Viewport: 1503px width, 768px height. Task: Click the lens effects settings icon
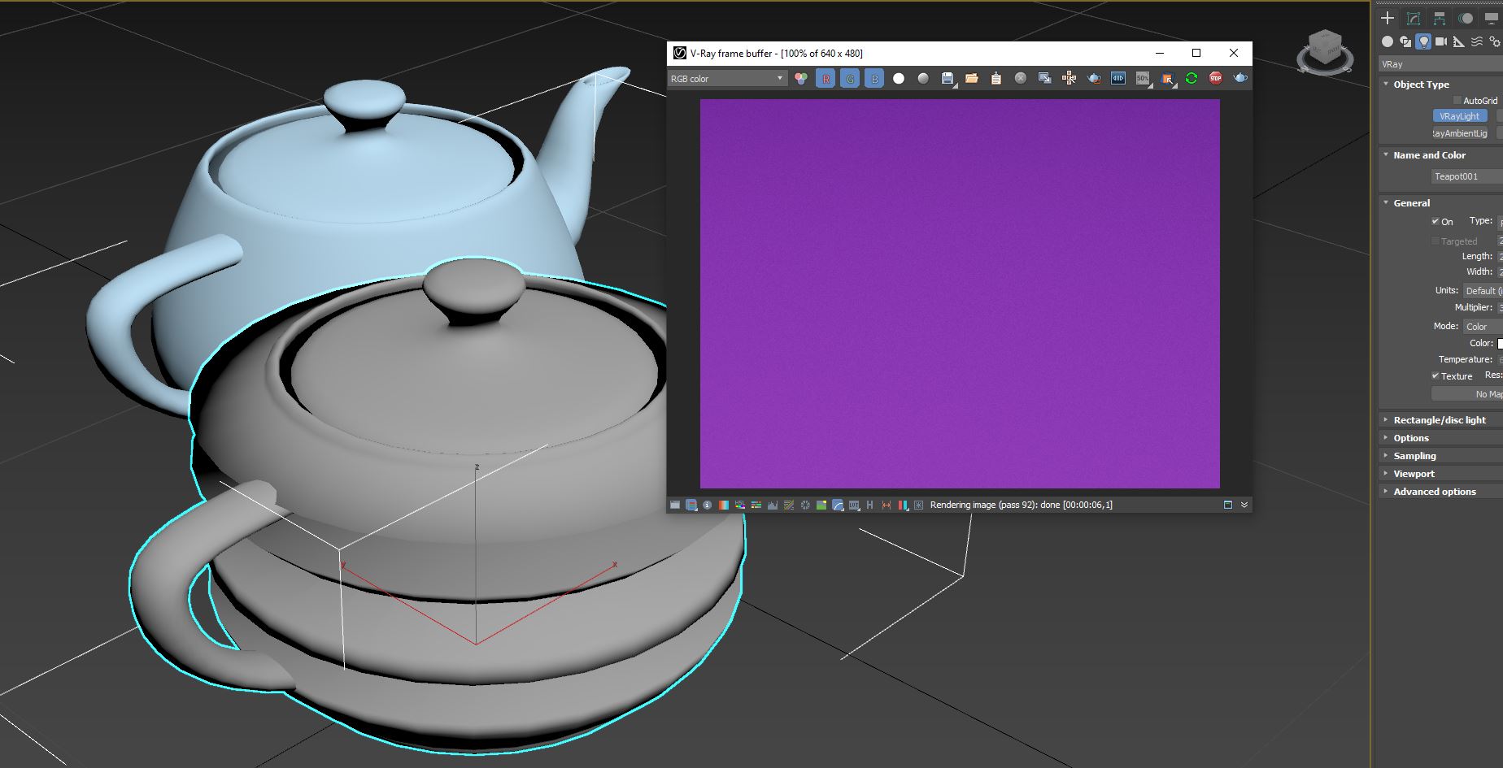[x=918, y=505]
